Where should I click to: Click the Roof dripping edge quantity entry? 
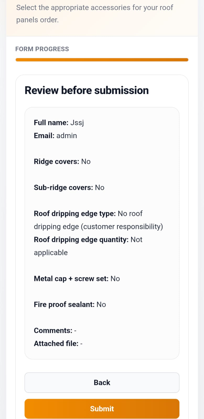tap(88, 246)
